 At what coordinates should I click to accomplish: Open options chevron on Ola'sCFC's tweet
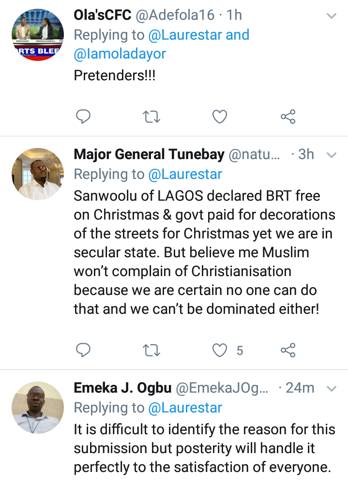[332, 16]
